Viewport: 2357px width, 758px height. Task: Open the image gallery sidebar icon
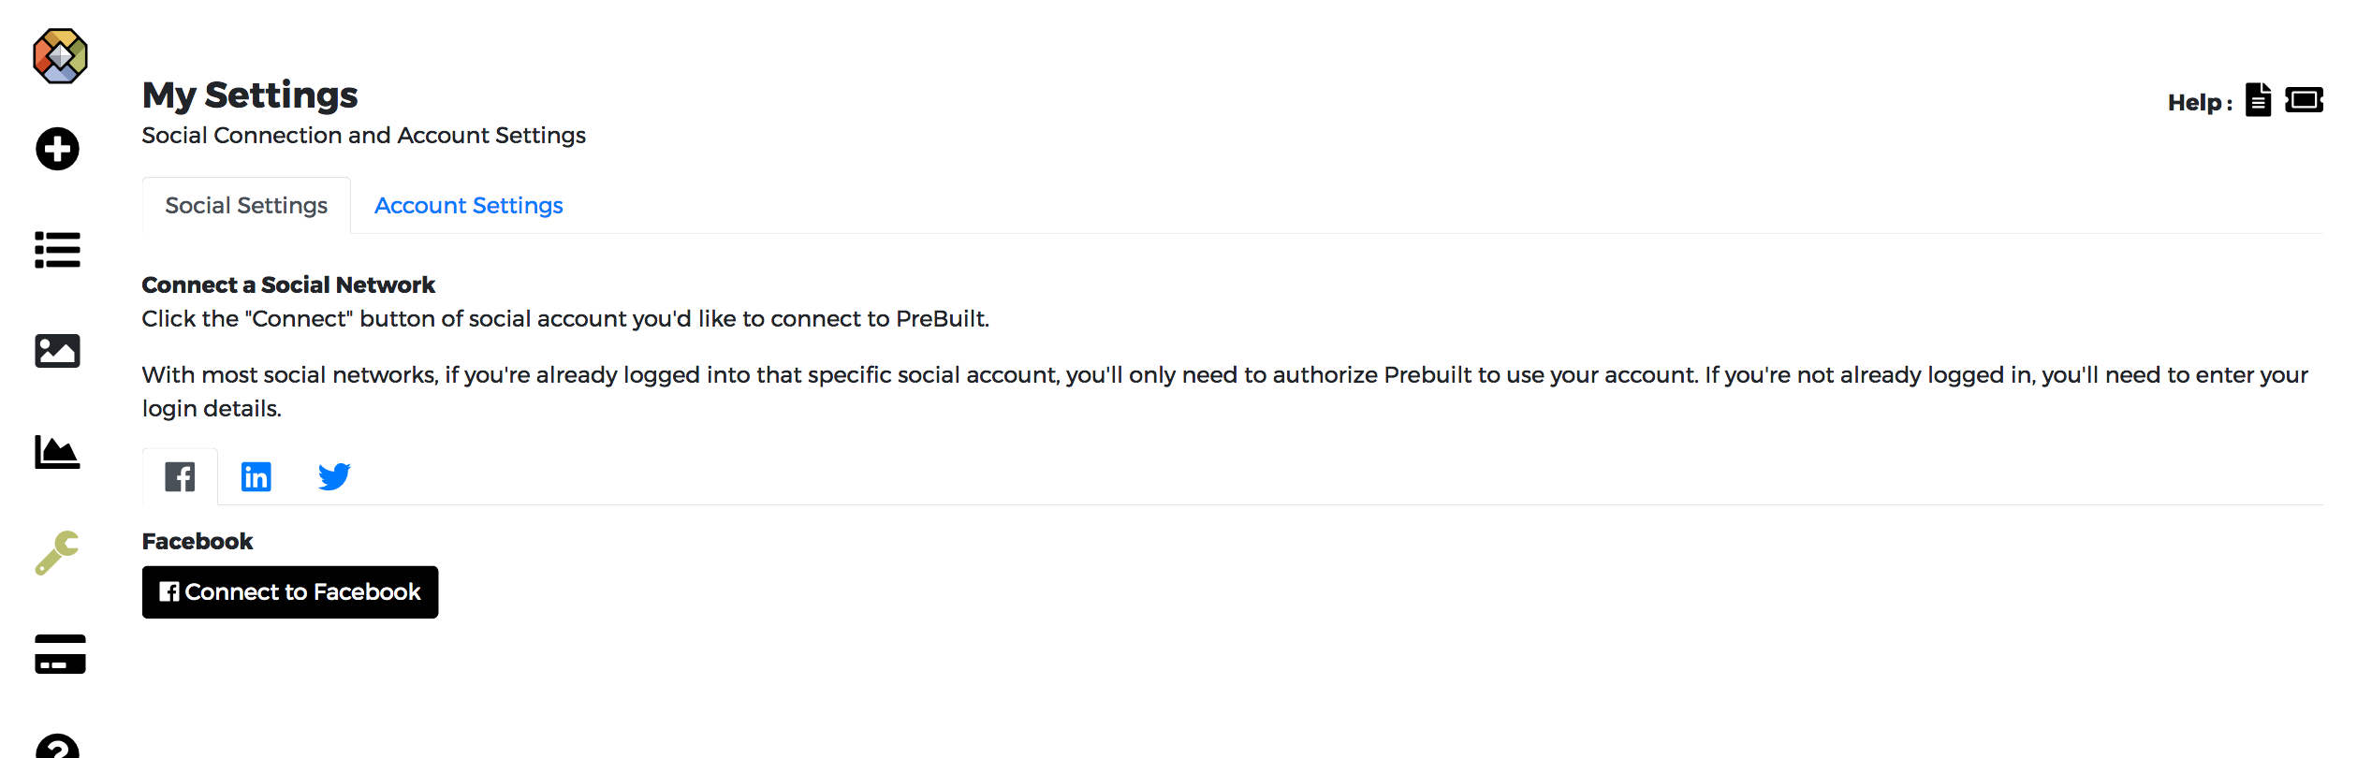(58, 351)
